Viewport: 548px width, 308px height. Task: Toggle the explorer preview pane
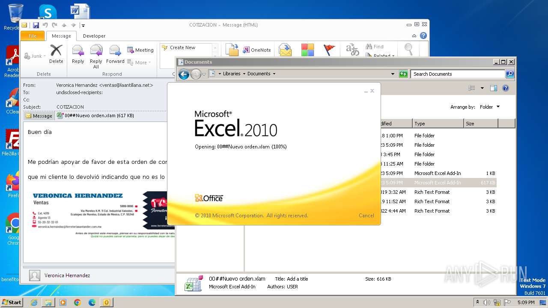[x=494, y=88]
